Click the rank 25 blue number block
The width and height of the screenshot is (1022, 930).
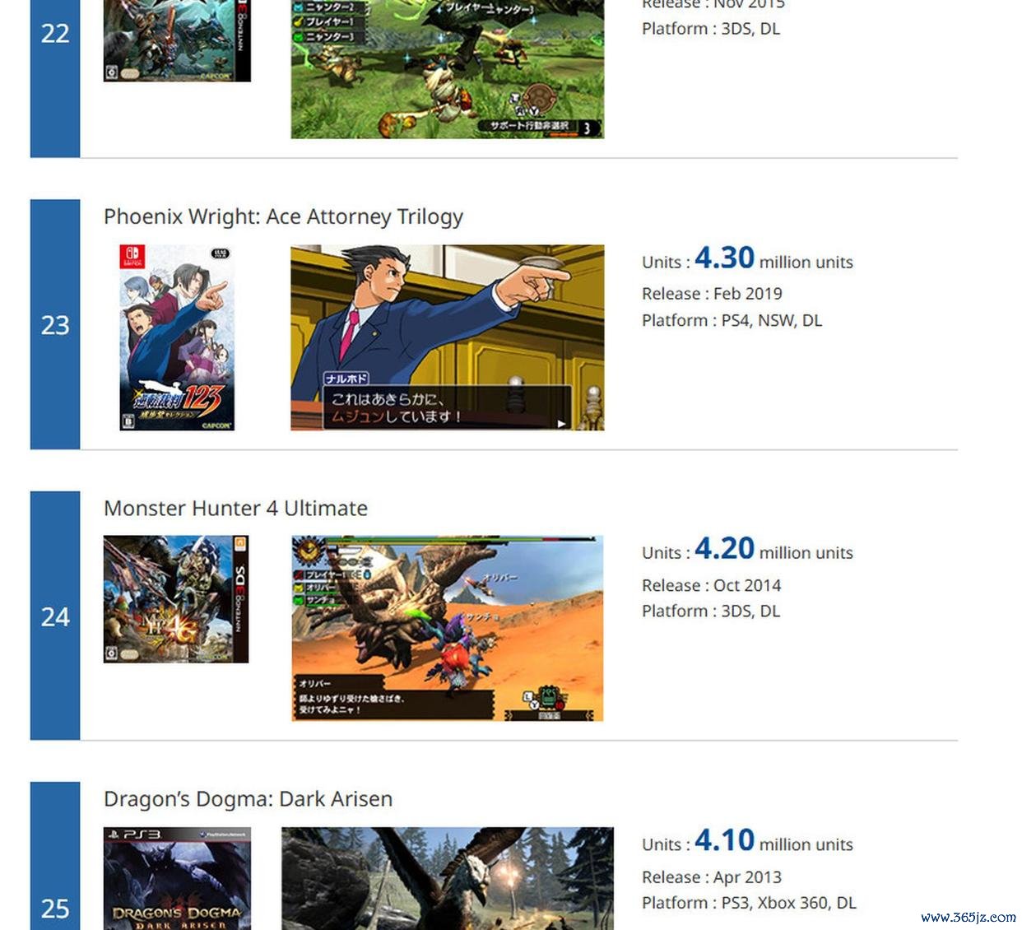tap(55, 872)
